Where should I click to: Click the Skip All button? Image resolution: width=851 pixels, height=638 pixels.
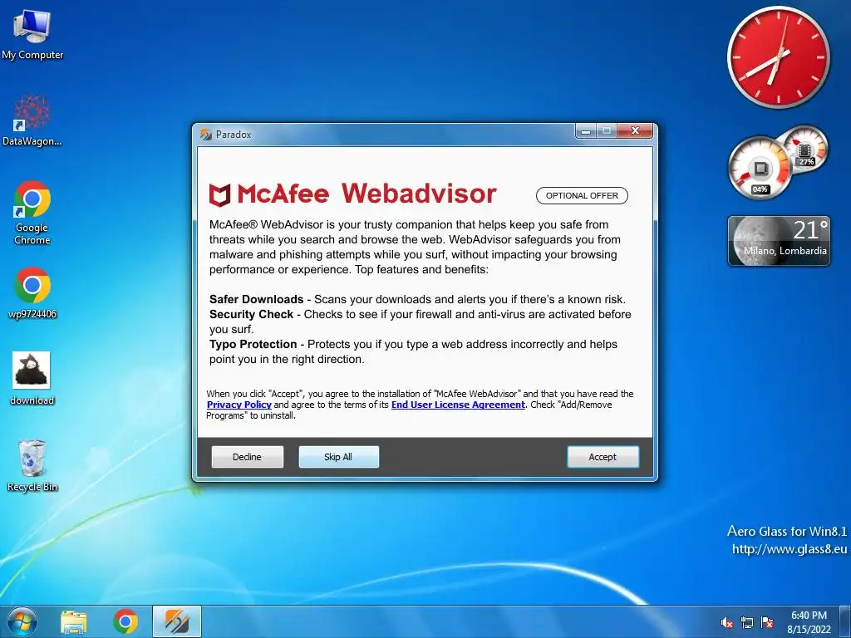(339, 457)
